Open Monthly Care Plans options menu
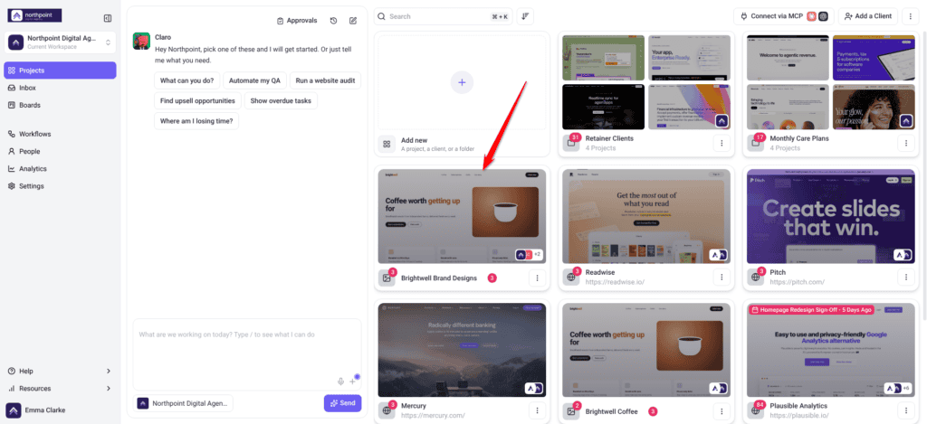Viewport: 927px width, 424px height. coord(906,143)
